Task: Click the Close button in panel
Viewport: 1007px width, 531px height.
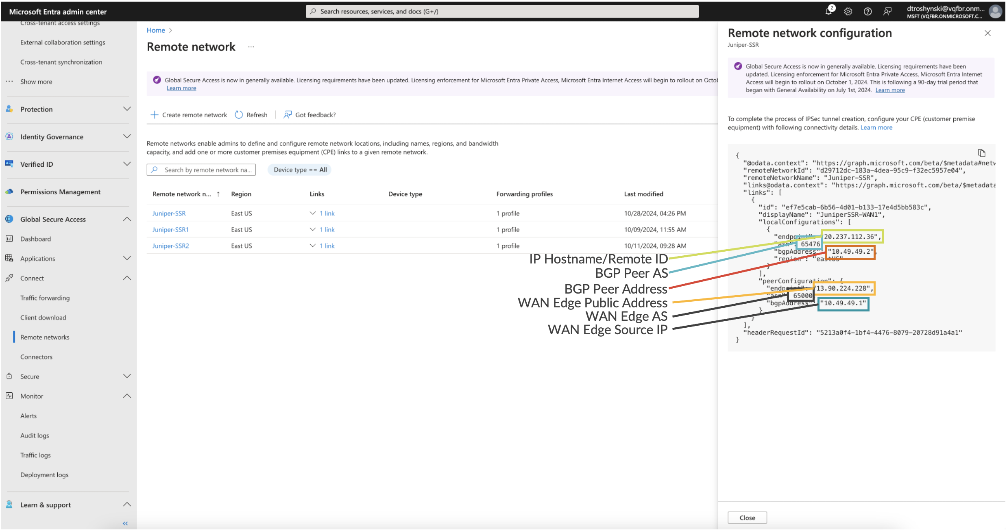Action: [x=747, y=518]
